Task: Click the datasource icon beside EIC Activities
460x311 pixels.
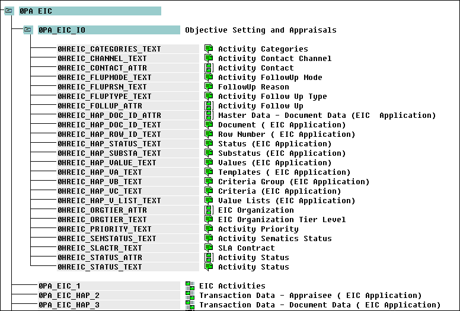Action: pyautogui.click(x=190, y=286)
